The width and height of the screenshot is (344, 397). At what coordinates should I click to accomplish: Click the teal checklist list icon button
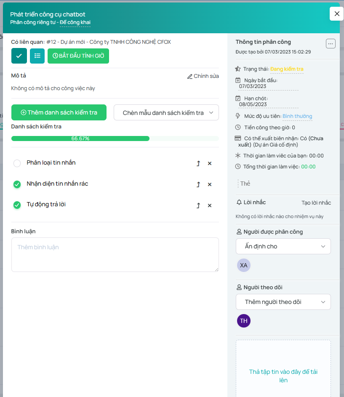coord(37,56)
